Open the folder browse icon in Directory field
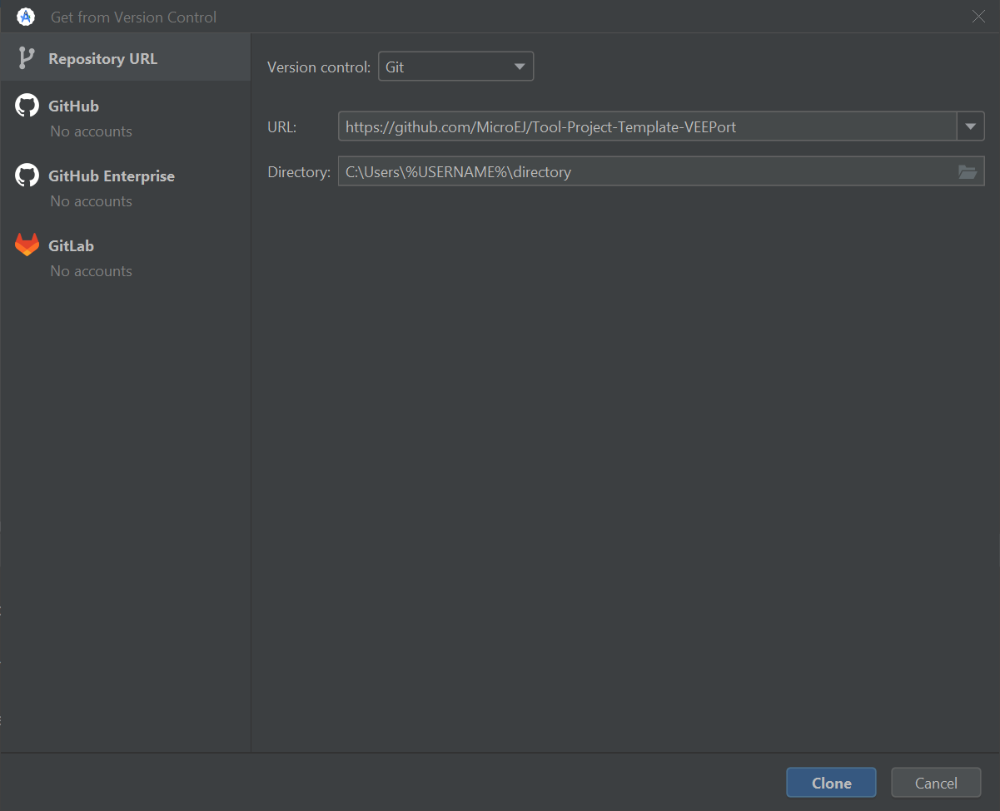This screenshot has width=1000, height=811. tap(967, 172)
